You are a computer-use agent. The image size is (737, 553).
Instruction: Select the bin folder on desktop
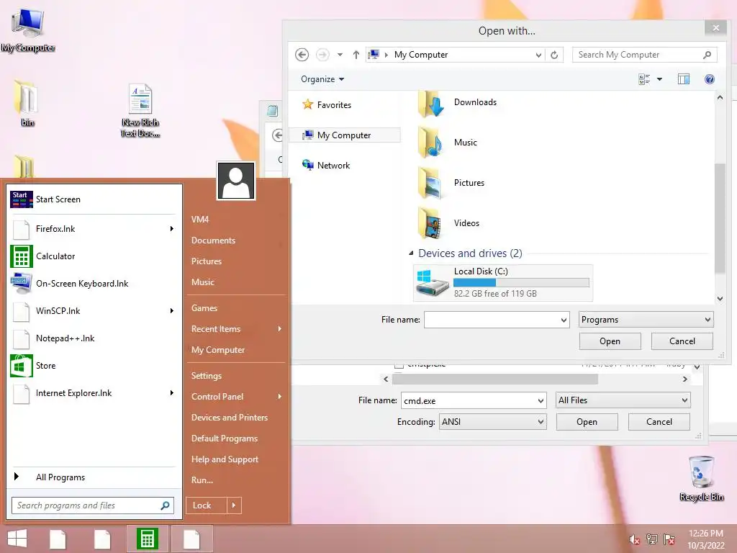[27, 104]
